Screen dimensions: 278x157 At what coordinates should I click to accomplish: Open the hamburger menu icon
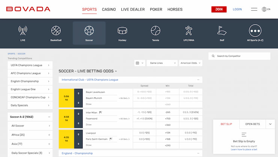254,9
